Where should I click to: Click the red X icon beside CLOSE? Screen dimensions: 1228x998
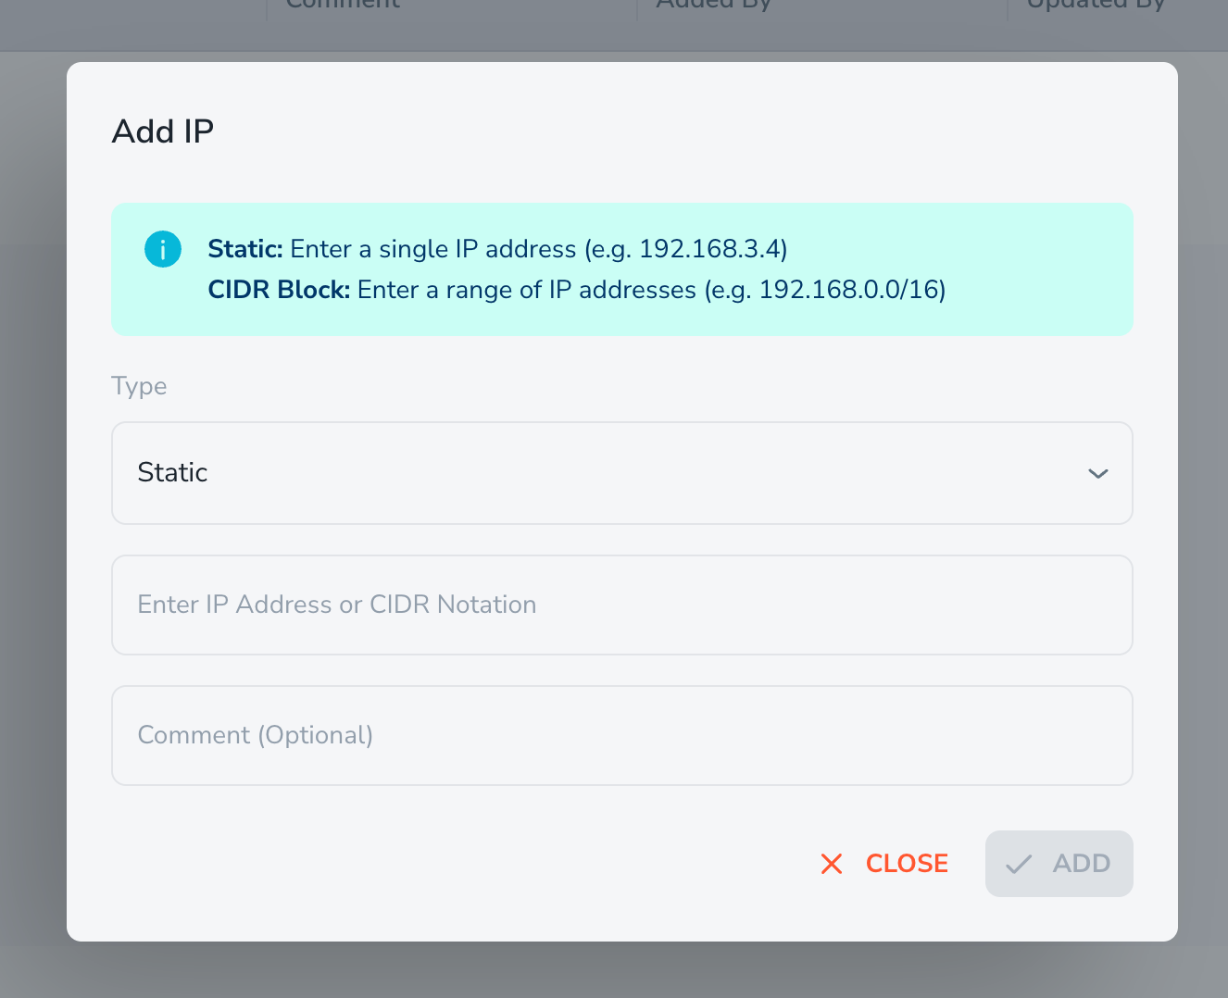[x=832, y=864]
